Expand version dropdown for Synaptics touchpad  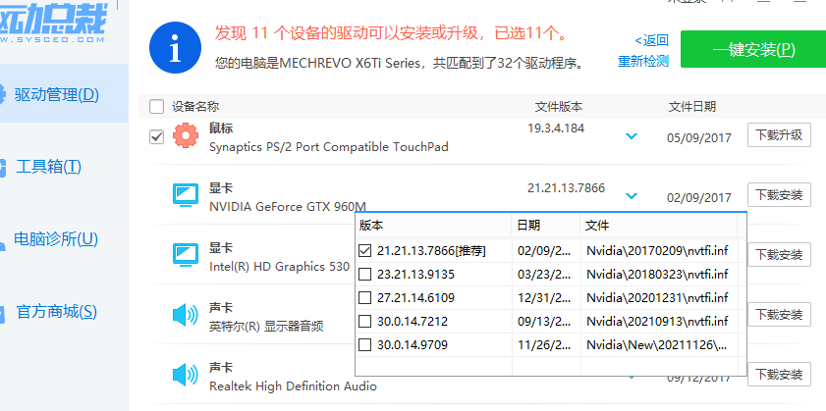point(632,136)
